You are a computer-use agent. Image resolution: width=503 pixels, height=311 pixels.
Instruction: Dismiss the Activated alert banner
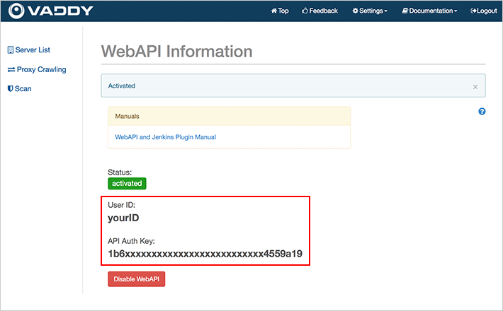[x=475, y=87]
